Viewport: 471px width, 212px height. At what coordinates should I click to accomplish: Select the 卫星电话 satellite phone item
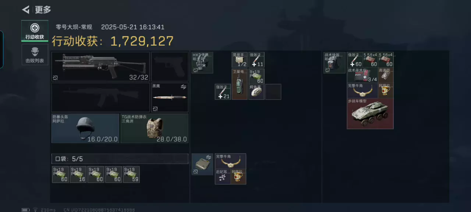pyautogui.click(x=240, y=84)
